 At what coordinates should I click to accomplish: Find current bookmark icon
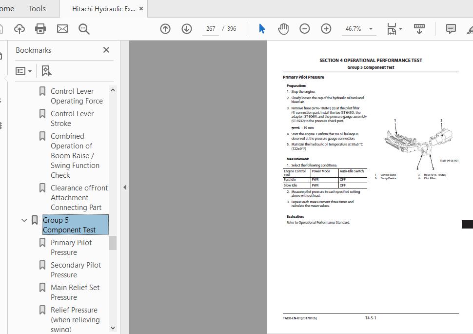tap(46, 71)
